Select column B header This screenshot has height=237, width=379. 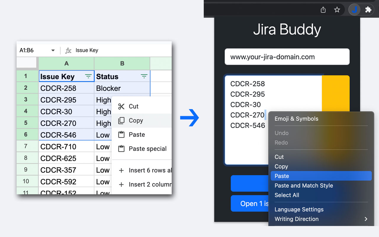122,63
